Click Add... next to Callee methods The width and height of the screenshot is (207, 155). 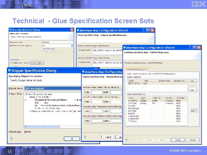(193, 81)
